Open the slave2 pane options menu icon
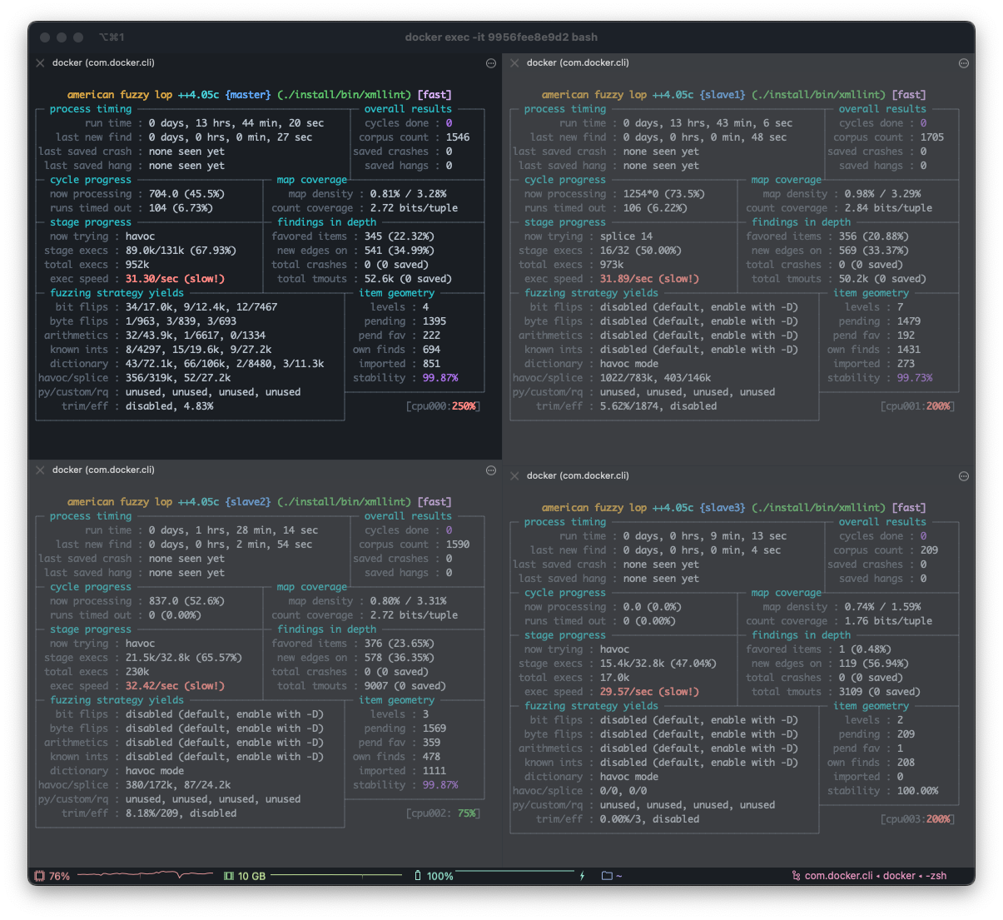The image size is (1003, 920). pos(491,470)
